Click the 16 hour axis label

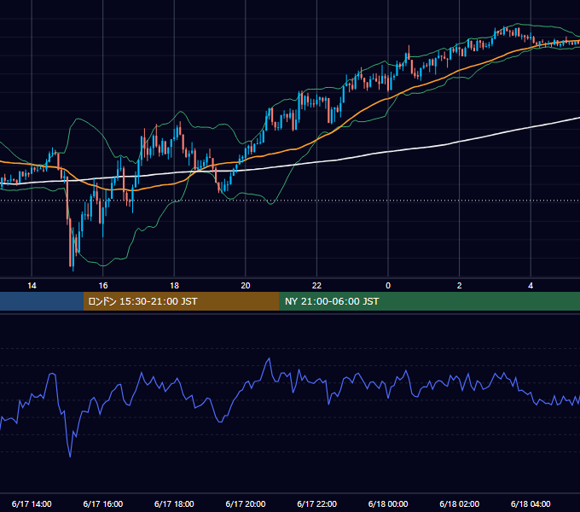coord(103,286)
